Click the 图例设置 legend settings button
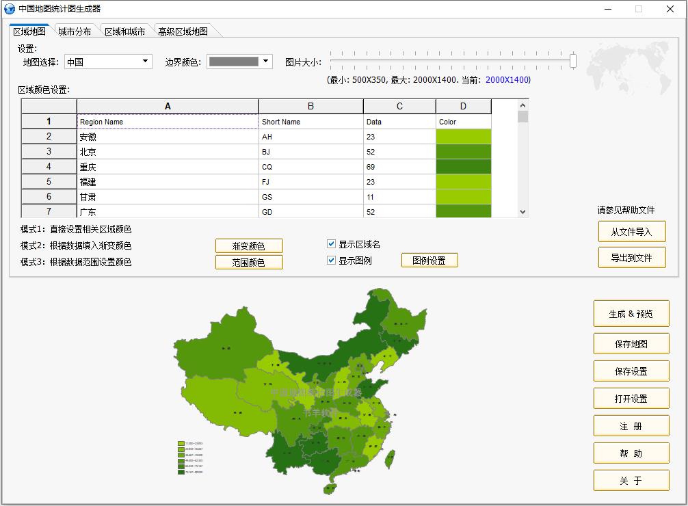This screenshot has width=688, height=506. click(x=429, y=260)
